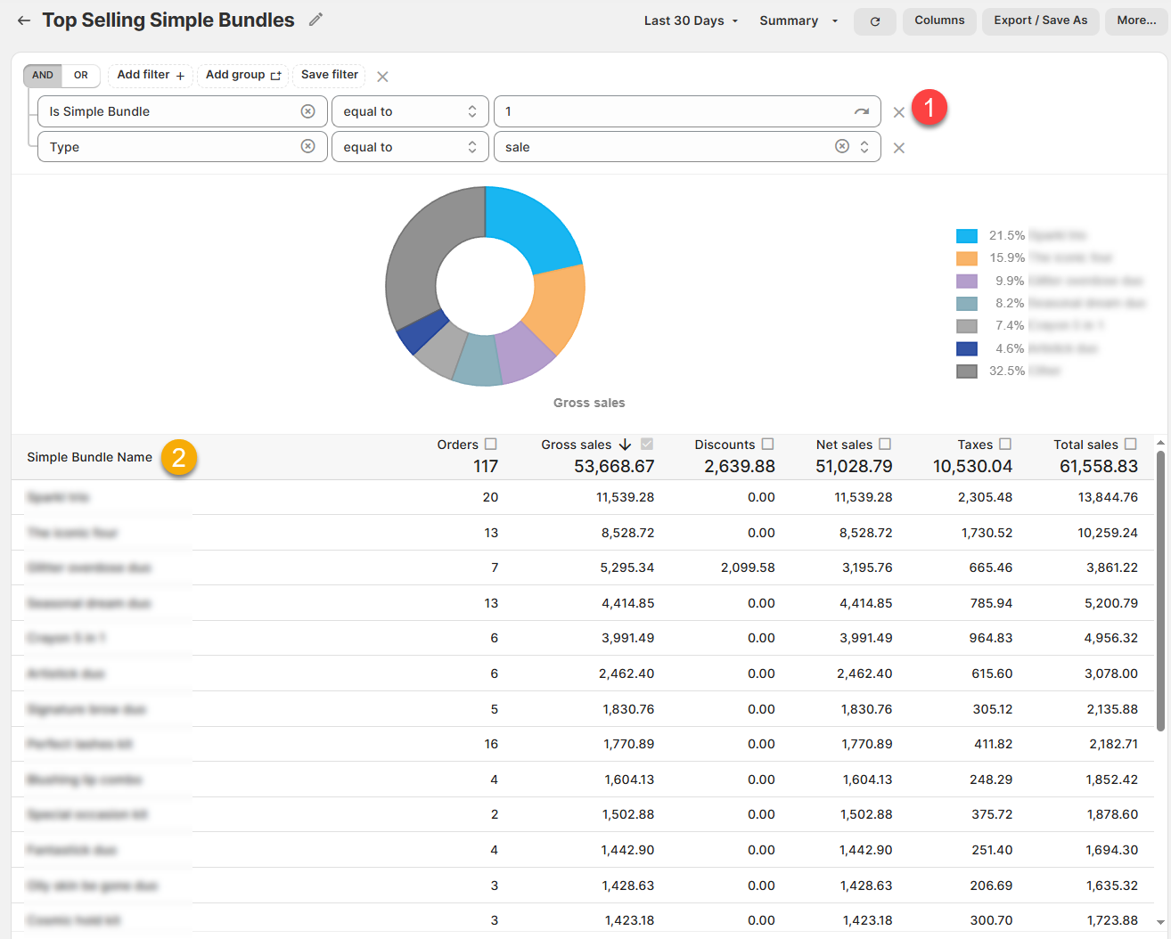The image size is (1171, 939).
Task: Remove the Is Simple Bundle filter row
Action: (898, 112)
